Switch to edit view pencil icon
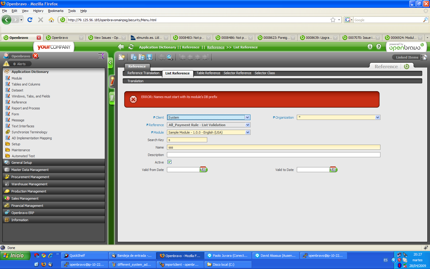Viewport: 430px width, 269px height. coord(112,81)
